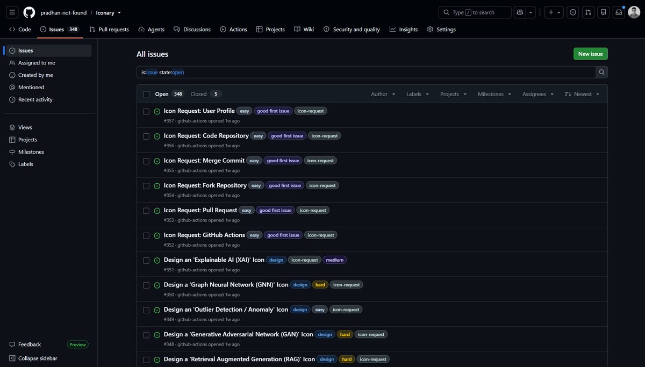
Task: Check the GitHub Actions issue checkbox
Action: [x=146, y=235]
